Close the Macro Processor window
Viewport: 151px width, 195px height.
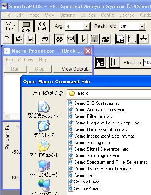(x=88, y=51)
